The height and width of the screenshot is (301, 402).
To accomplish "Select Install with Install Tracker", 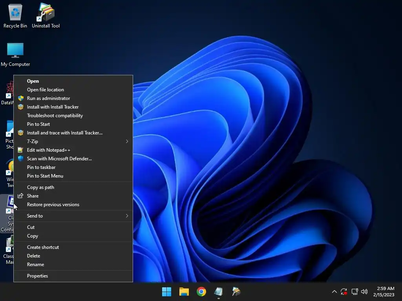I will 73,107.
